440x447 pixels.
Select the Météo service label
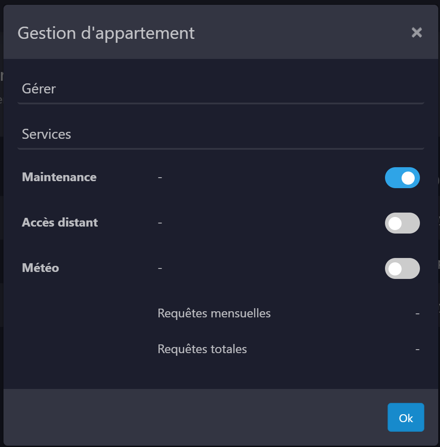(41, 268)
